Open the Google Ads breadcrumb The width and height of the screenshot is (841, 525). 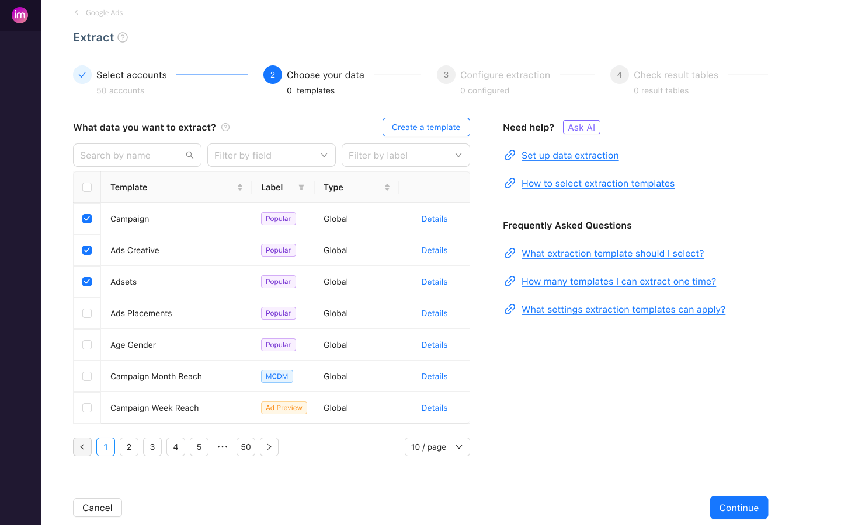coord(104,12)
